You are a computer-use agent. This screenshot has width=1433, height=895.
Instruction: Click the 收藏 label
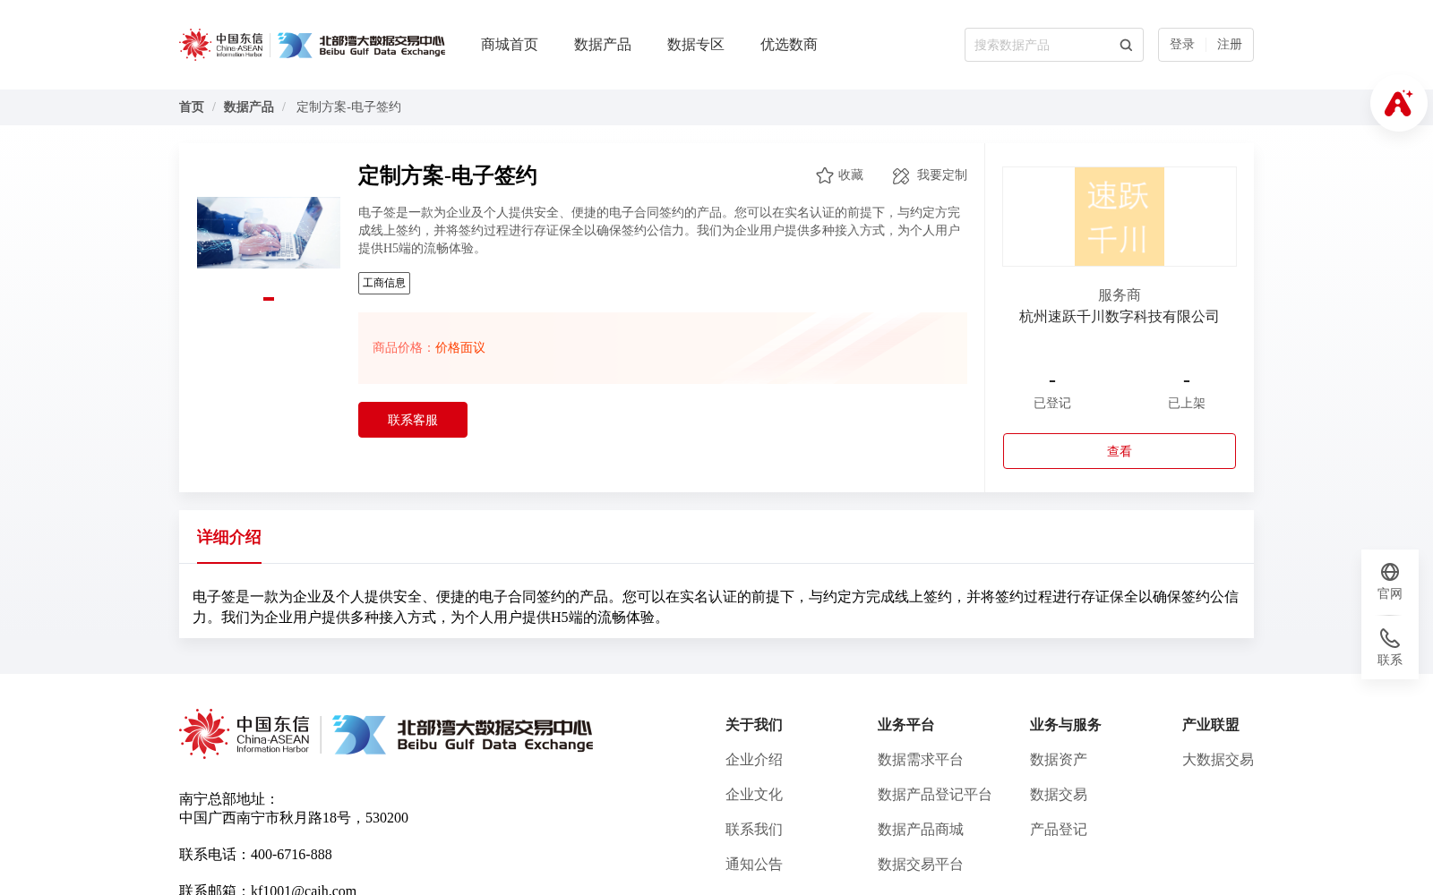click(x=851, y=175)
